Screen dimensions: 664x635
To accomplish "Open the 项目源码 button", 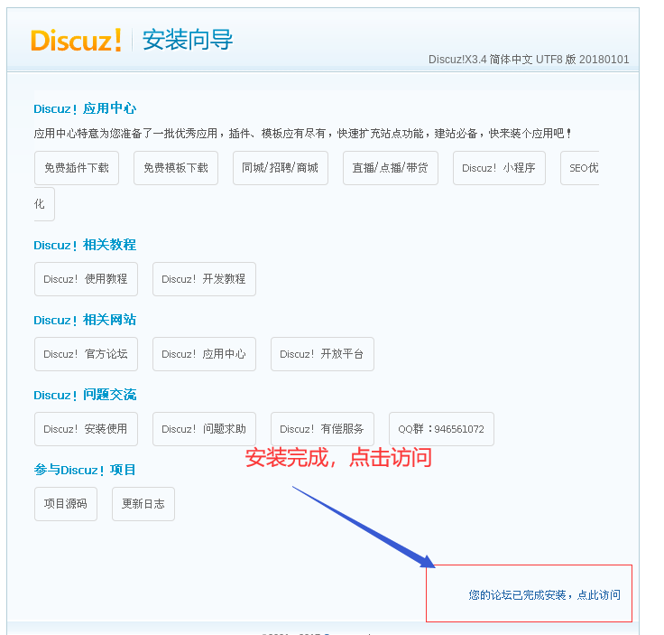I will coord(66,504).
